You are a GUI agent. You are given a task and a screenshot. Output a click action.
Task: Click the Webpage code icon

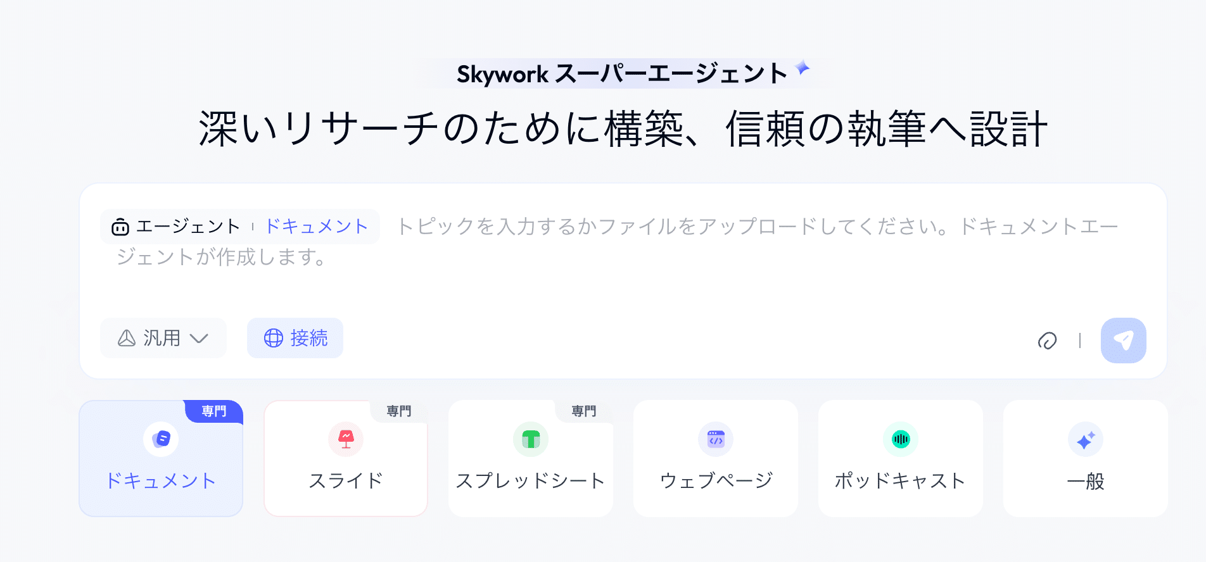pos(716,439)
